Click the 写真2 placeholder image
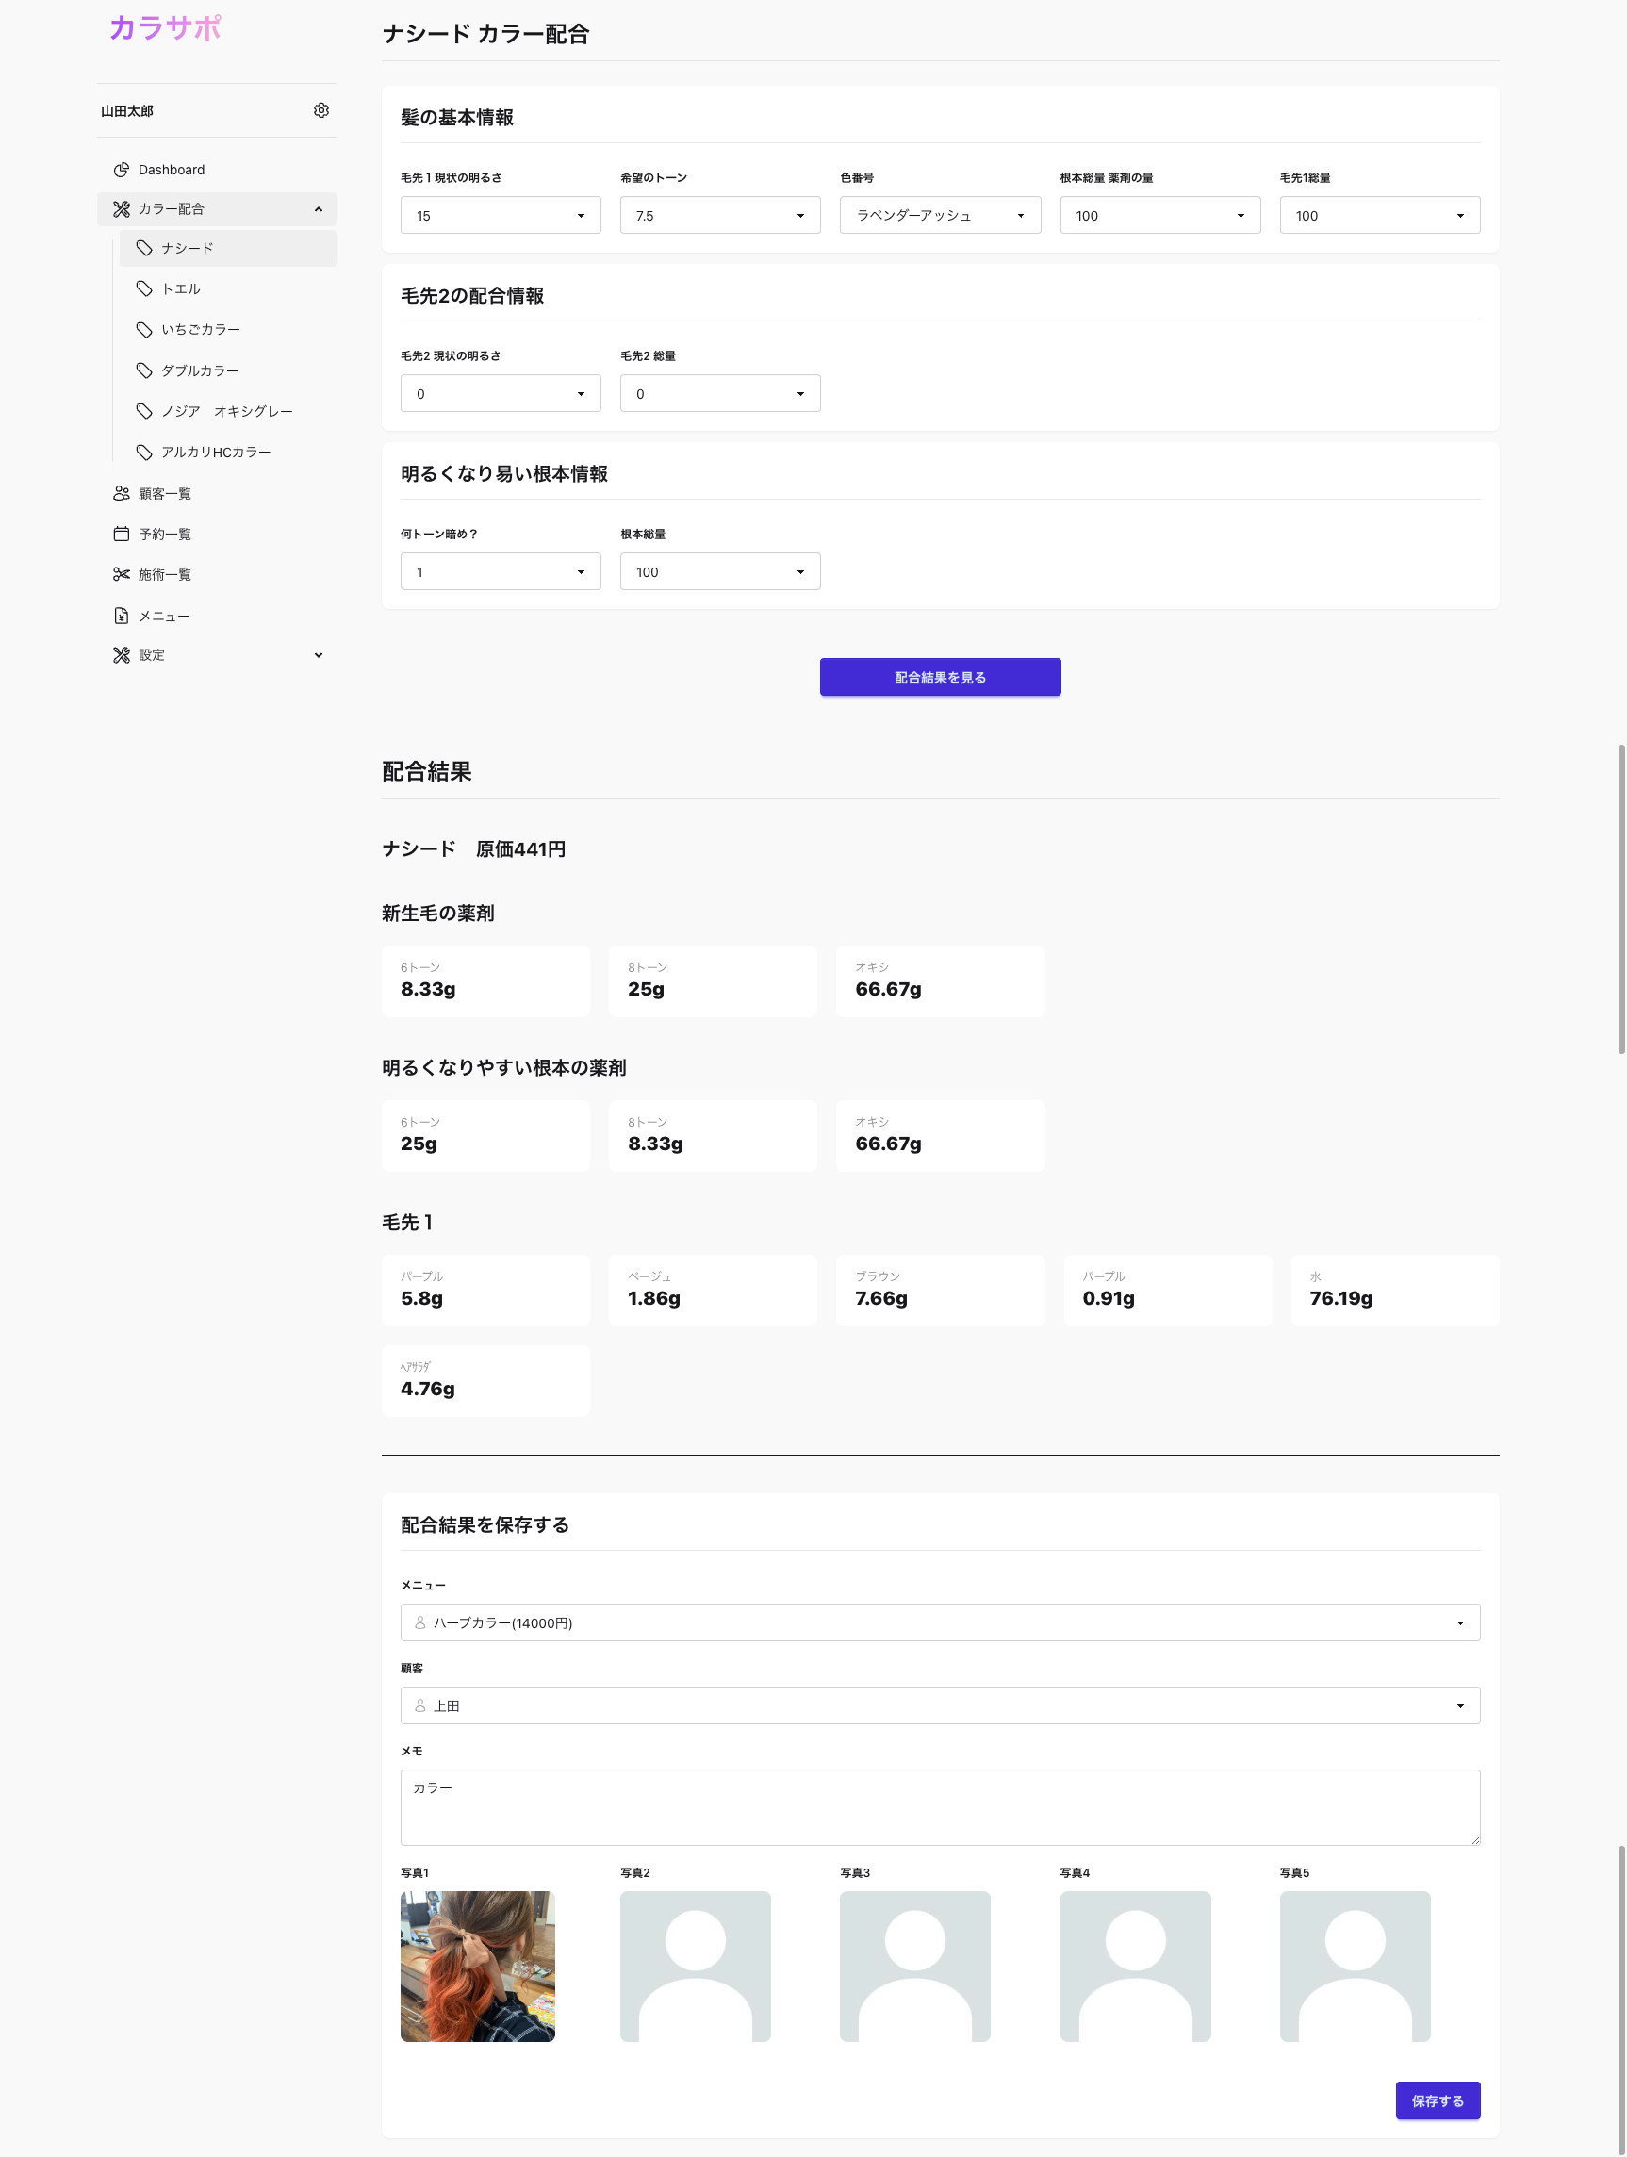Viewport: 1627px width, 2157px height. [x=695, y=1966]
